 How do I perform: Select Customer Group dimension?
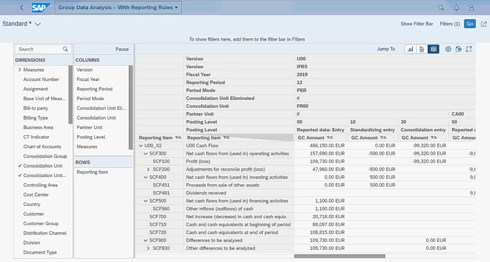pyautogui.click(x=41, y=223)
